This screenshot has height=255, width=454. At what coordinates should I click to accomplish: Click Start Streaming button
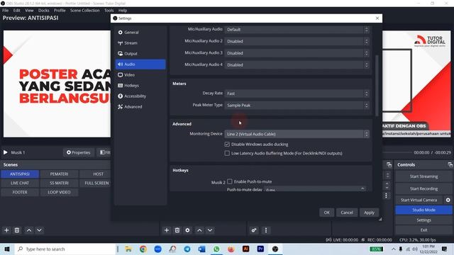423,176
